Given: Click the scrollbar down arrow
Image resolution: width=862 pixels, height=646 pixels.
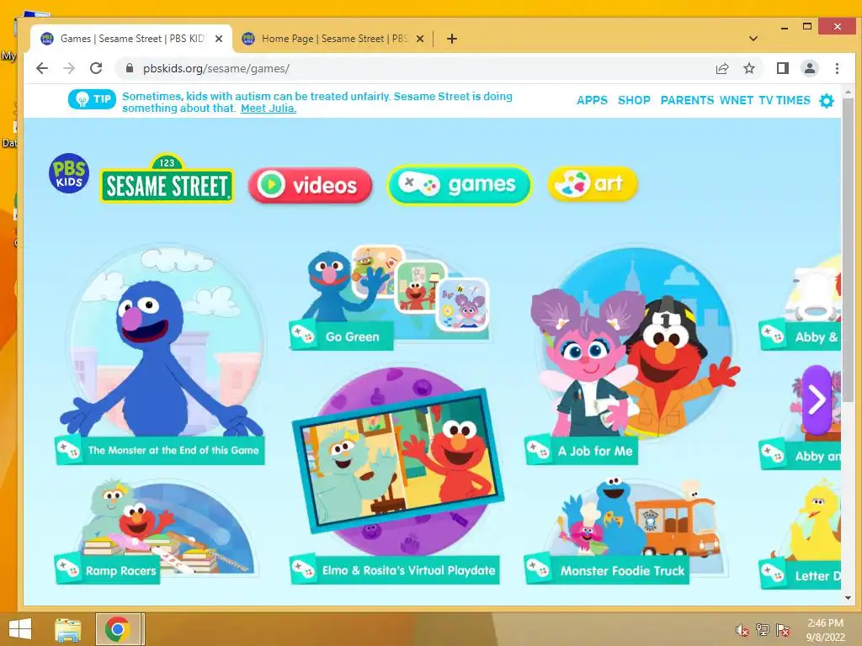Looking at the screenshot, I should 848,598.
